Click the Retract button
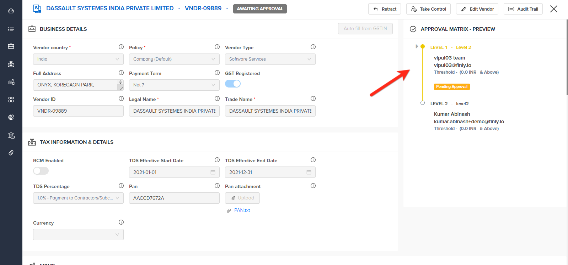Viewport: 568px width, 265px height. pyautogui.click(x=385, y=9)
